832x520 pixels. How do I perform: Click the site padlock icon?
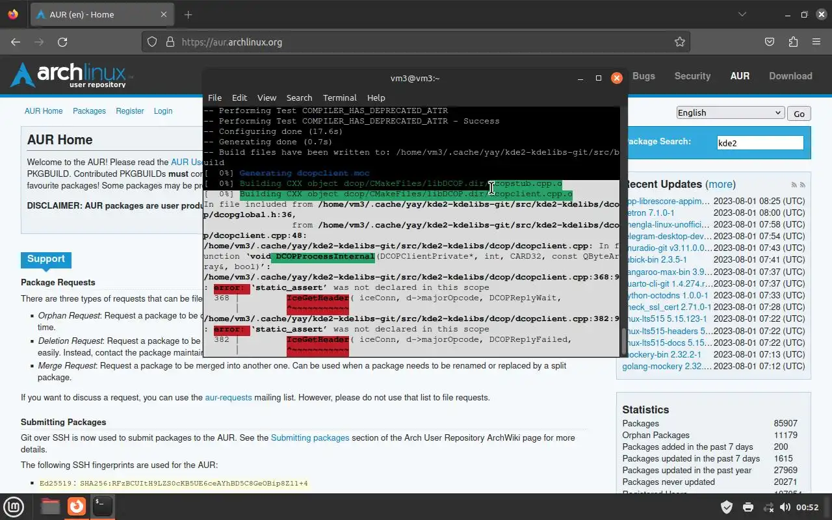(x=170, y=42)
